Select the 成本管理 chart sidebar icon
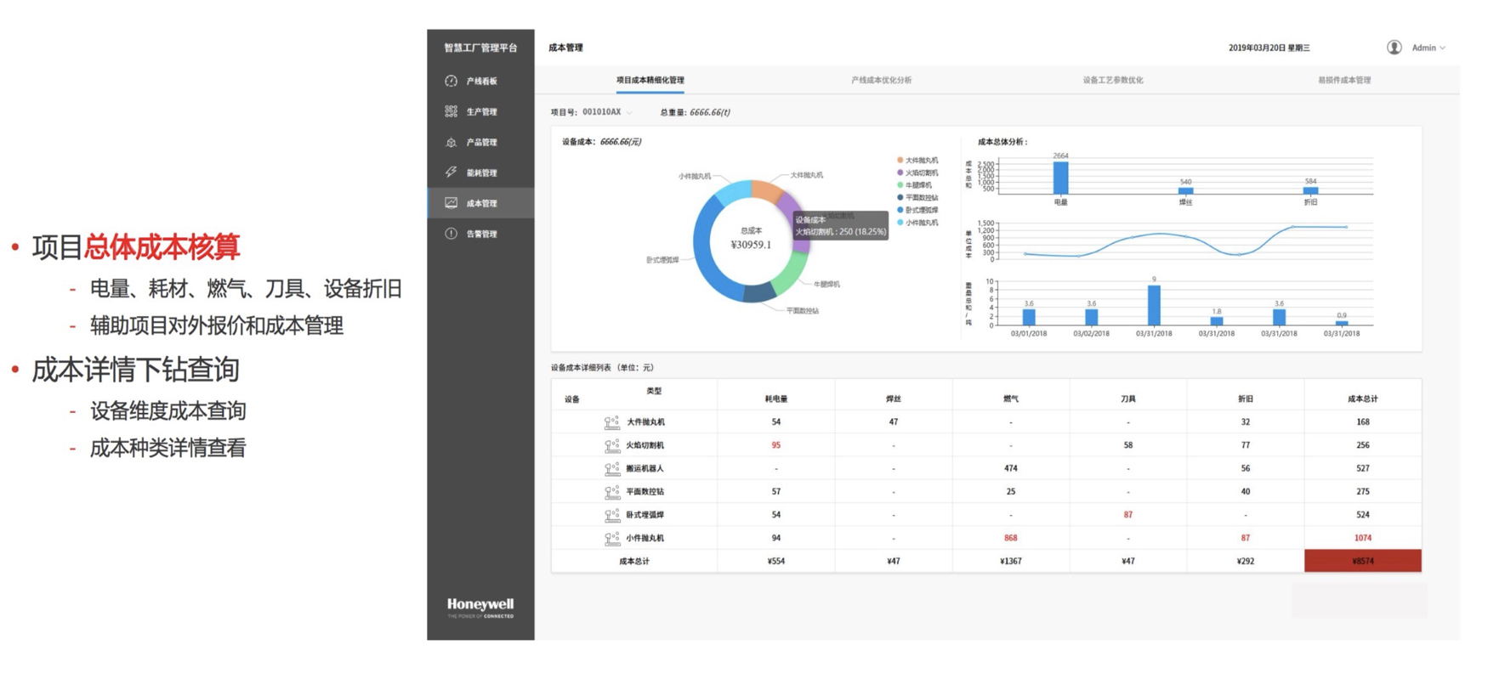1488x673 pixels. click(451, 203)
